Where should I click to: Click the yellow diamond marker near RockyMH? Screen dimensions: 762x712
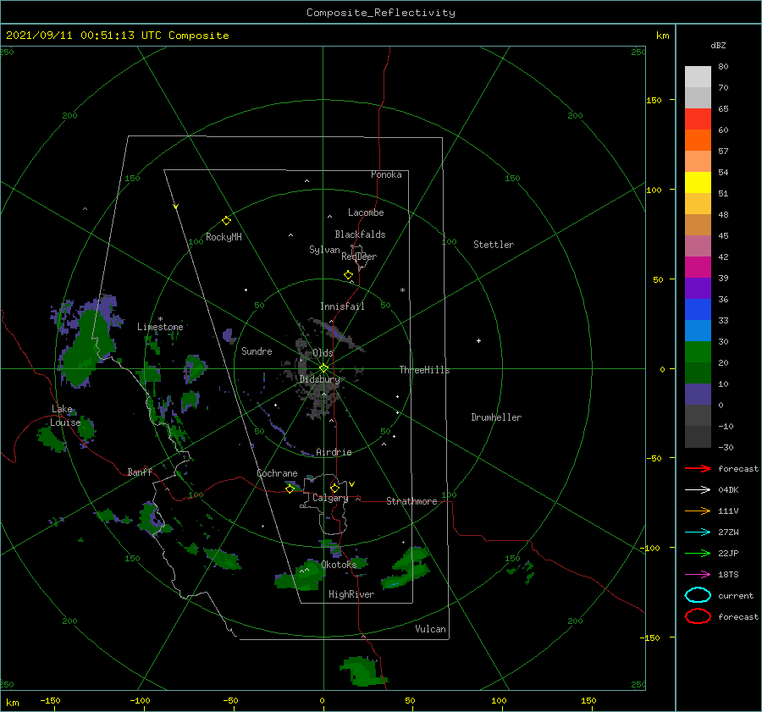coord(226,221)
